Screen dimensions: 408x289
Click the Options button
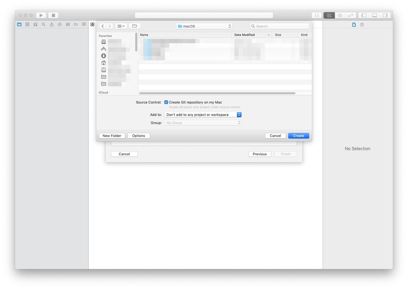(x=139, y=136)
